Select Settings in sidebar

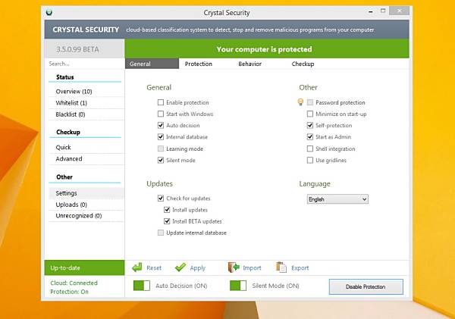point(86,193)
